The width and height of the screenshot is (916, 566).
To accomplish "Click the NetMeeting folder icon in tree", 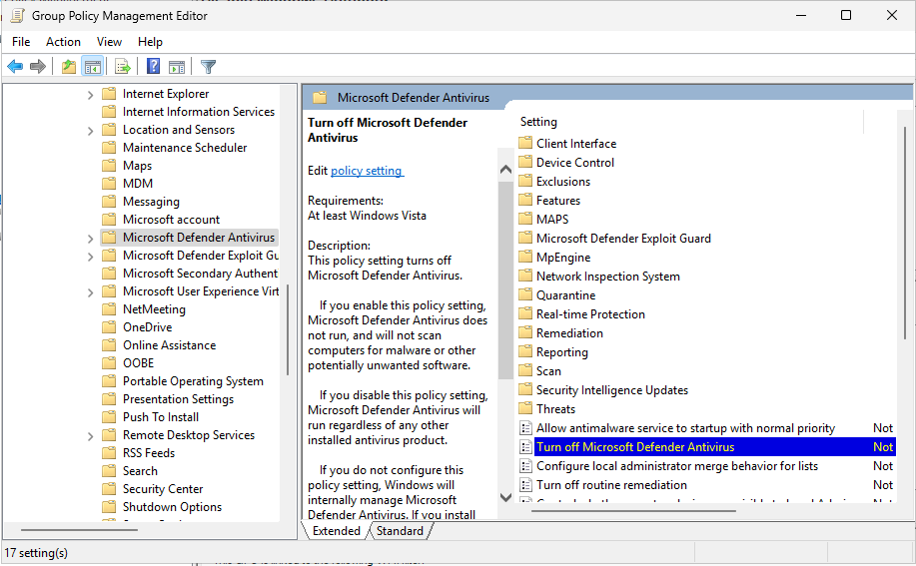I will [x=109, y=308].
